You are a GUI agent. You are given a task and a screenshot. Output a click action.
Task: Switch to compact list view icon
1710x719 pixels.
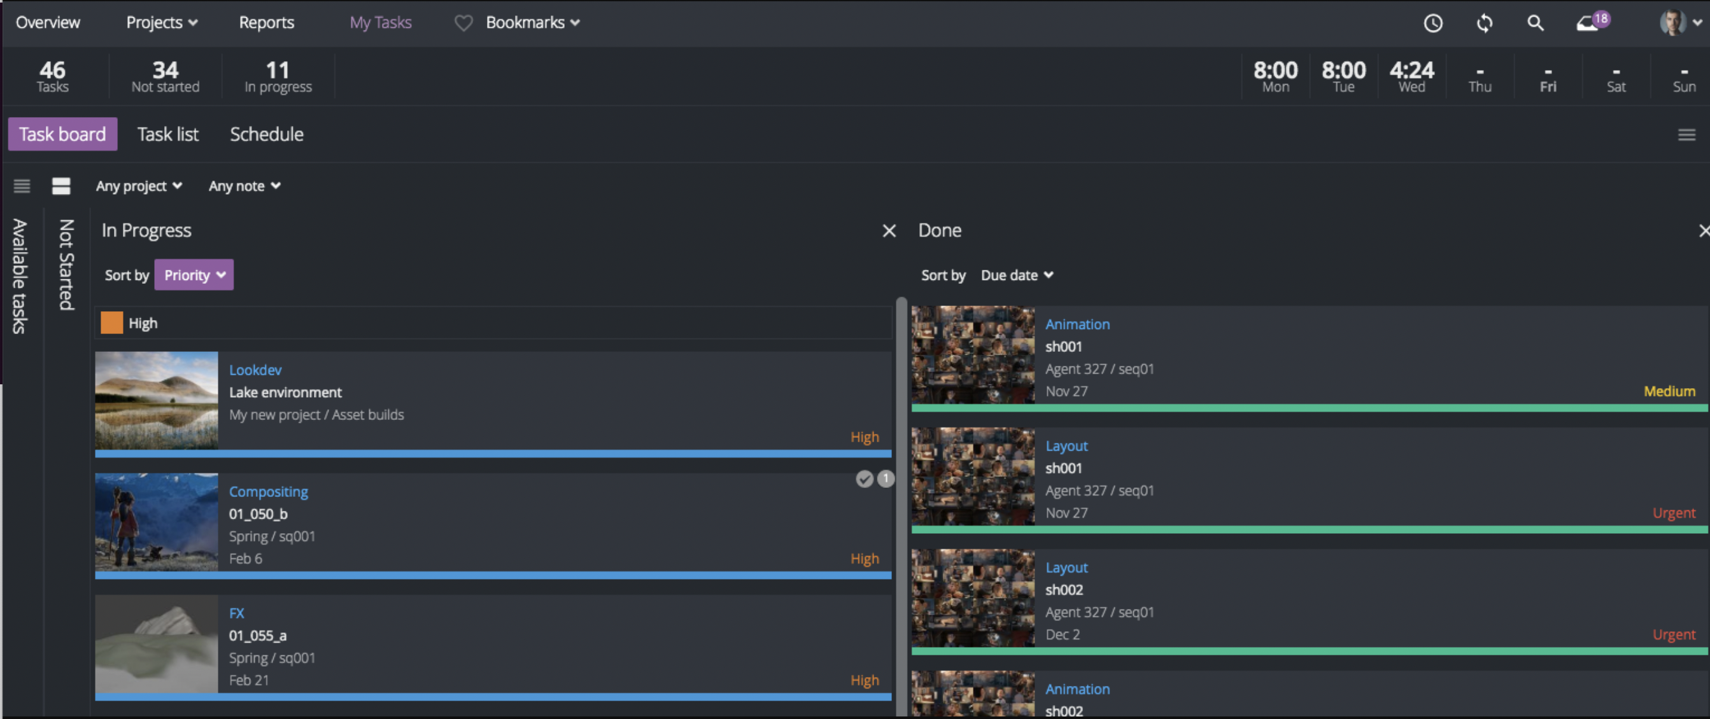22,186
